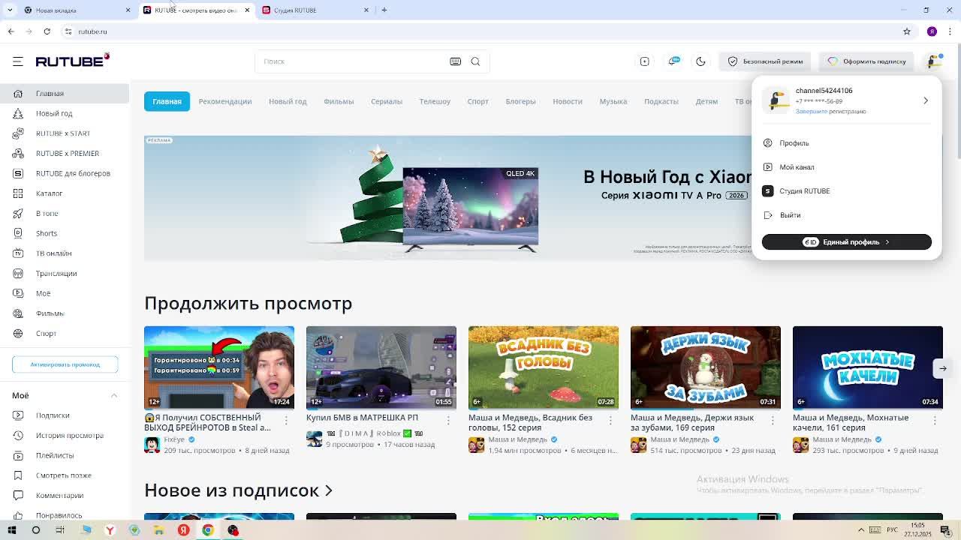Click RUTUBE для блогеров sidebar icon
Screen dimensions: 961x540
tap(18, 173)
